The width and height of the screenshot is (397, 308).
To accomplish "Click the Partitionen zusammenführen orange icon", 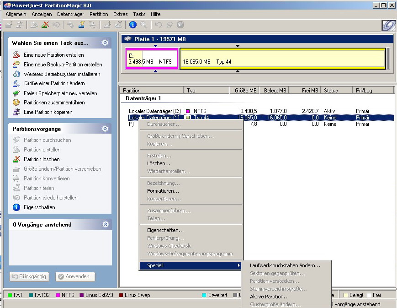I will tap(16, 103).
